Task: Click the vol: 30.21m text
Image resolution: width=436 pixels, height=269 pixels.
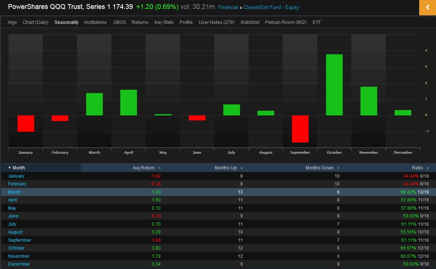Action: click(x=197, y=7)
